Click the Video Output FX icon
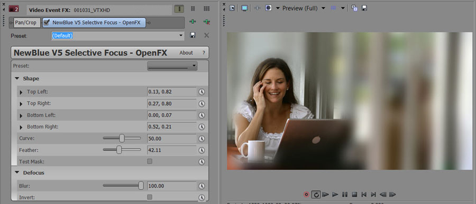This screenshot has width=476, height=204. click(257, 8)
